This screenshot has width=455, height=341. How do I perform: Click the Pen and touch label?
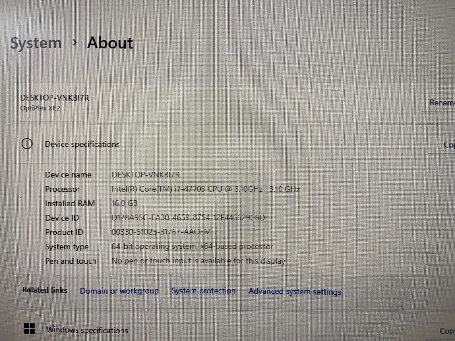point(71,261)
